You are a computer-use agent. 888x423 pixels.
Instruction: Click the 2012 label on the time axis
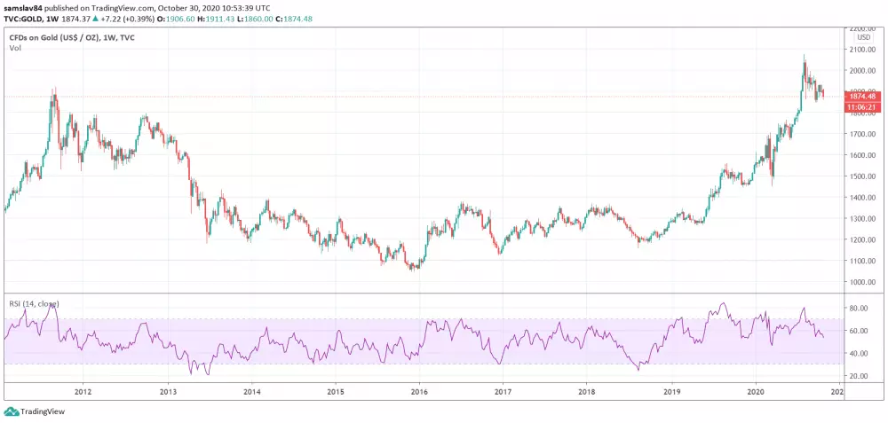pos(83,389)
